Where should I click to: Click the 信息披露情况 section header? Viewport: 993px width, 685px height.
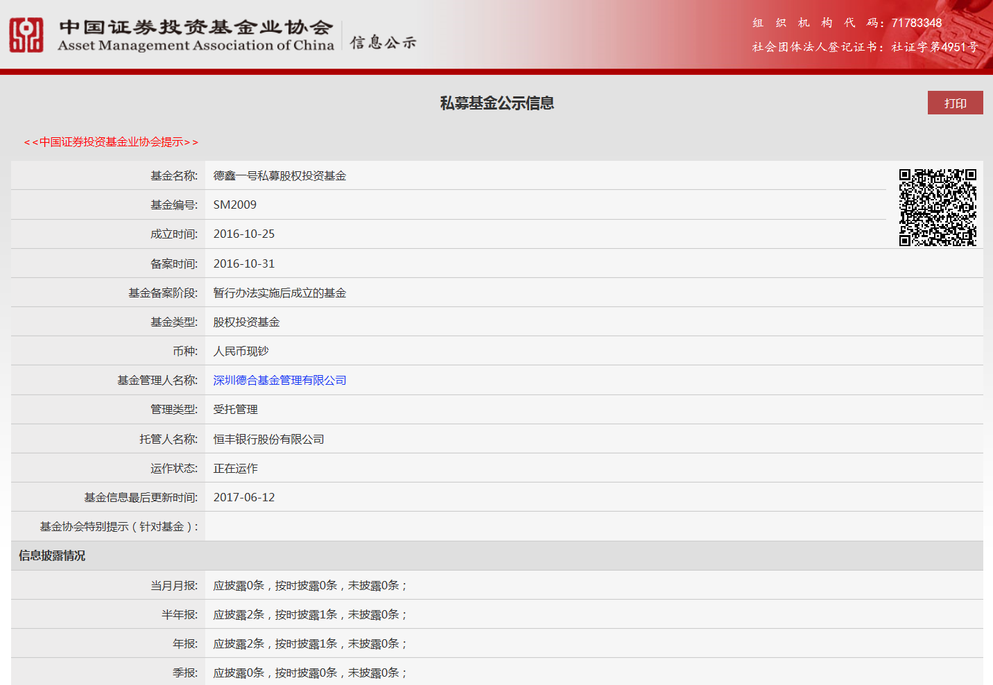[x=52, y=555]
